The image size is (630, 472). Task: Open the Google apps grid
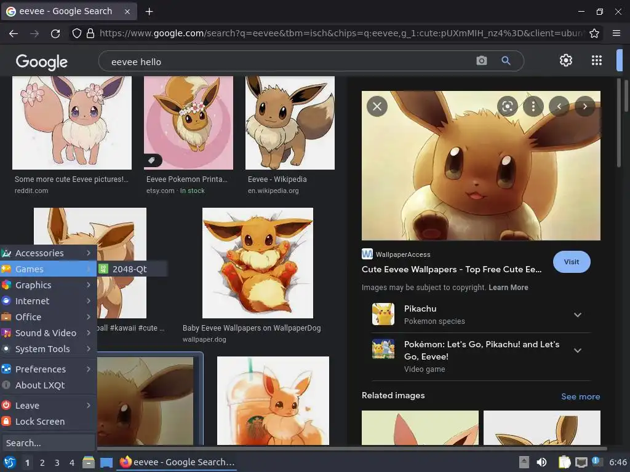pyautogui.click(x=597, y=60)
